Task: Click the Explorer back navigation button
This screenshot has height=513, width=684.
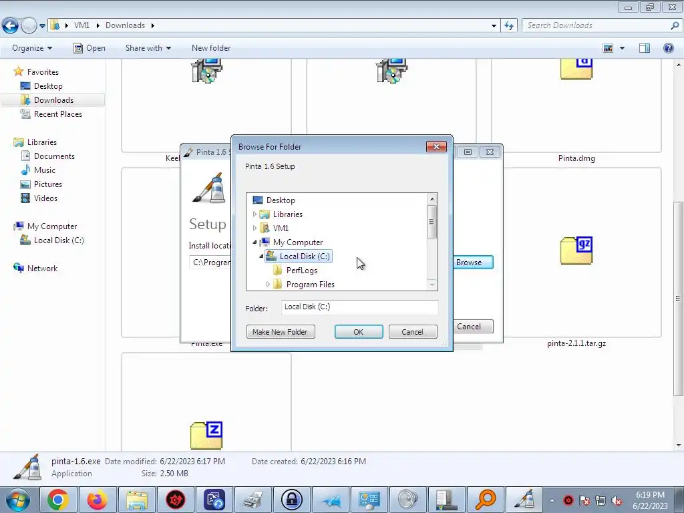Action: point(11,26)
